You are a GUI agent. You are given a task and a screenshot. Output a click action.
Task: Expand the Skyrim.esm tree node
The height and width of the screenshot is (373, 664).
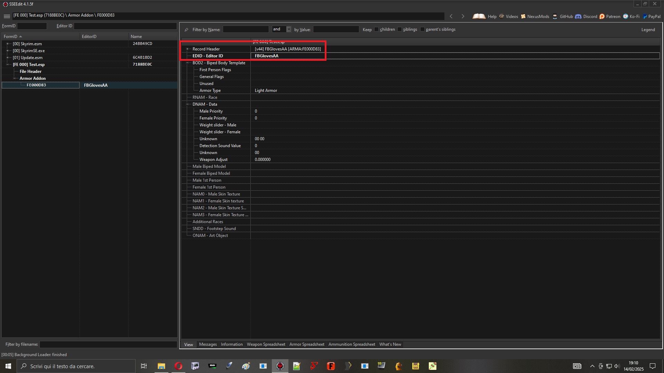8,44
